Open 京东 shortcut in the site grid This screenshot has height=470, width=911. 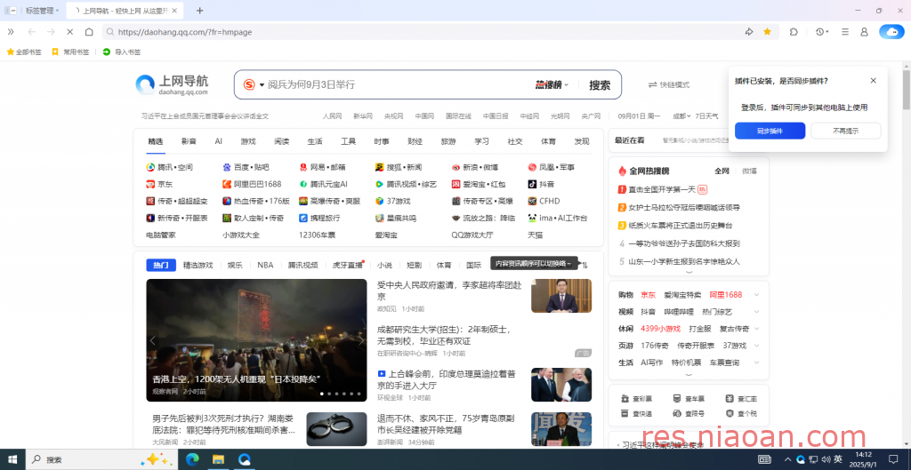pyautogui.click(x=159, y=184)
